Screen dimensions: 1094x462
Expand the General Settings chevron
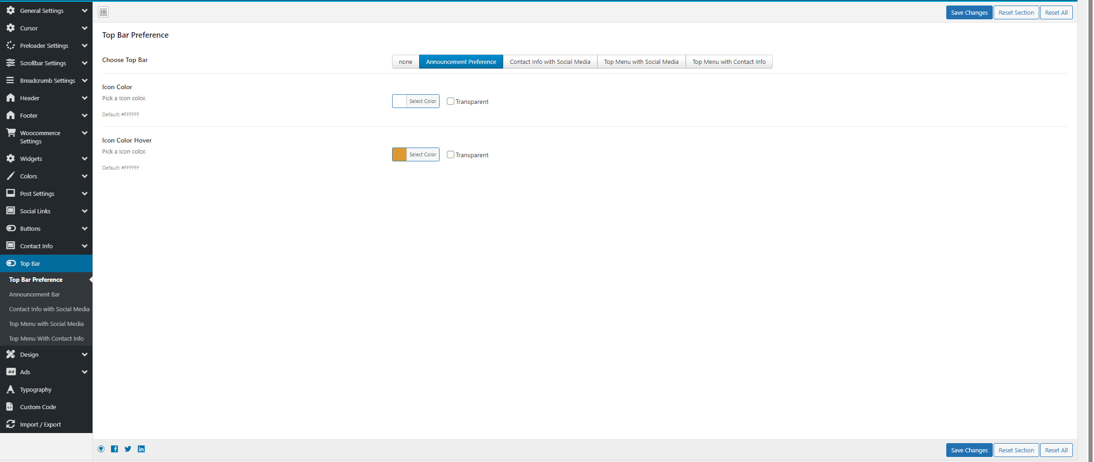coord(84,11)
